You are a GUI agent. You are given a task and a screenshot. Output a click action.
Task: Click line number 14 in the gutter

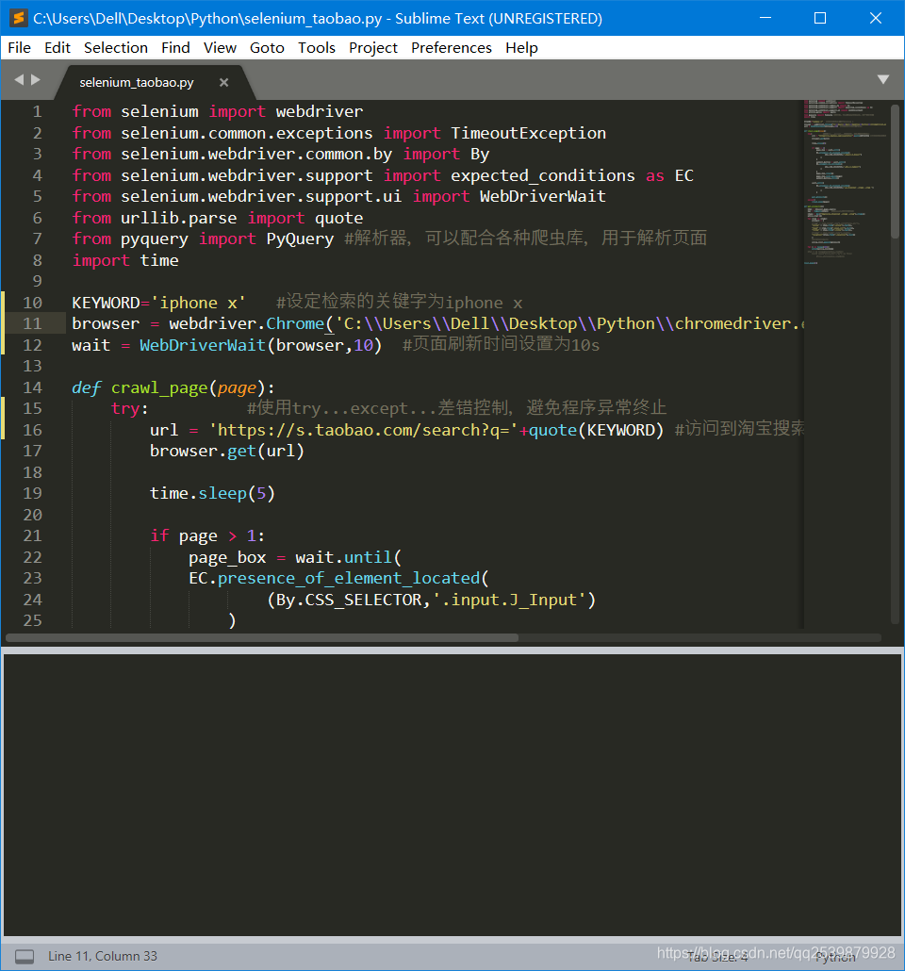(x=32, y=387)
